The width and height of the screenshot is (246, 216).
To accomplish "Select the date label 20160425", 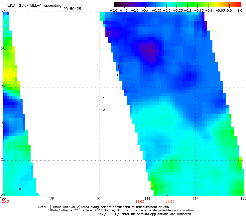I will tap(72, 9).
